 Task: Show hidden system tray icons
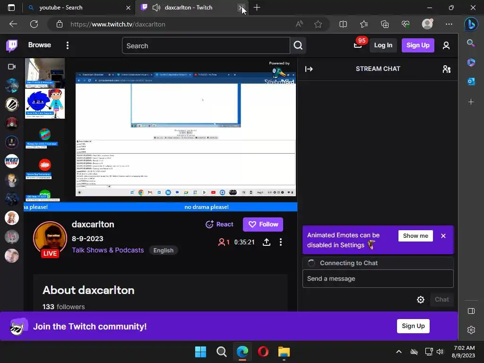click(399, 352)
